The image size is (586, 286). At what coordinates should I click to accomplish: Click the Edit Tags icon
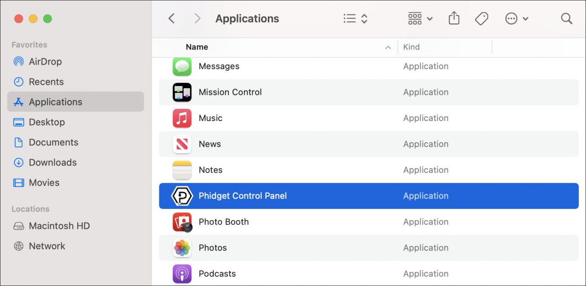(x=481, y=19)
